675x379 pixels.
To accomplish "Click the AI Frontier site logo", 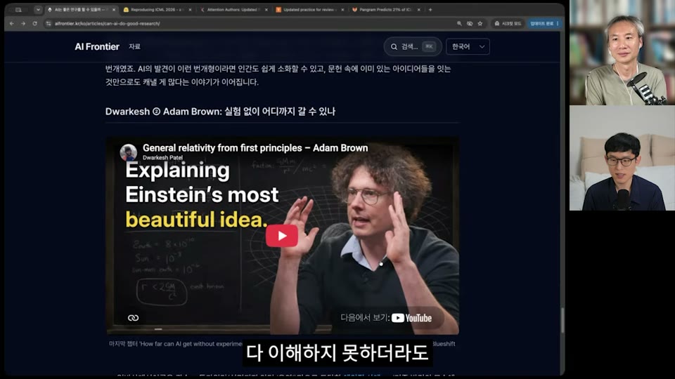I will click(x=97, y=46).
